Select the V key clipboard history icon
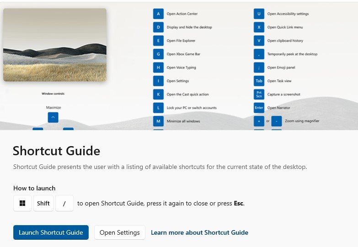Image resolution: width=358 pixels, height=247 pixels. pos(259,41)
